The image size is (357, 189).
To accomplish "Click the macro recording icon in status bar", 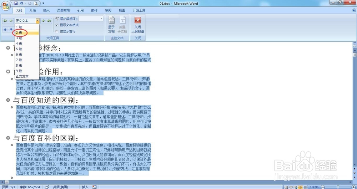I will (95, 187).
